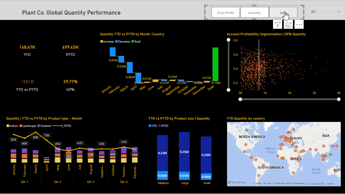Select the Sales slicer button
This screenshot has width=345, height=194.
click(283, 12)
